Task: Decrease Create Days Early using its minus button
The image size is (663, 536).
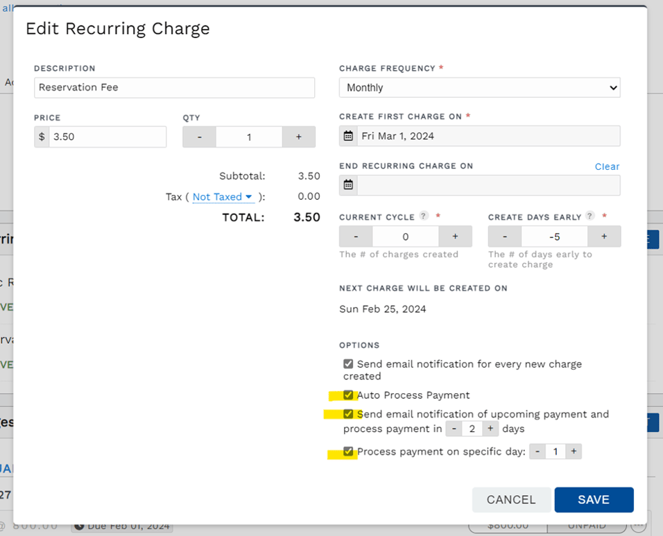Action: click(504, 236)
